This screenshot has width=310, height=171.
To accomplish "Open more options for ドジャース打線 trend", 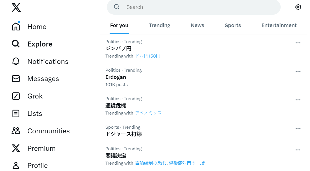I will click(298, 128).
